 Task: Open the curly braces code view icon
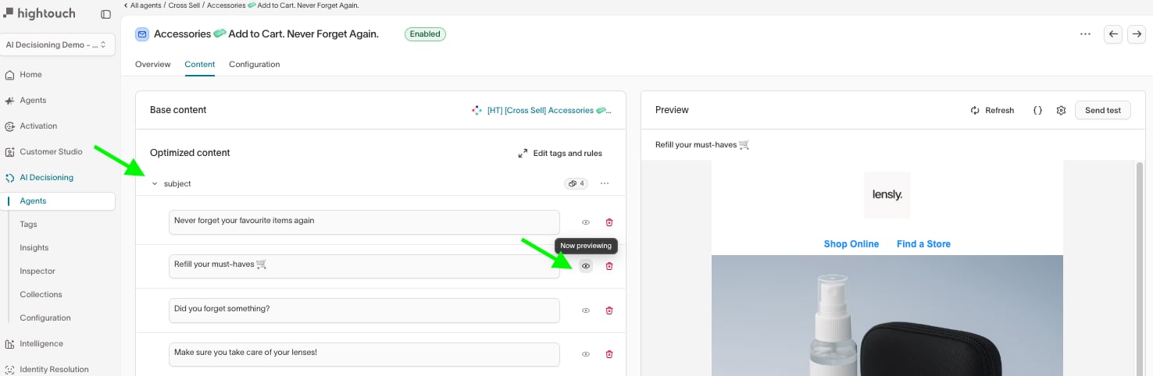(x=1037, y=111)
